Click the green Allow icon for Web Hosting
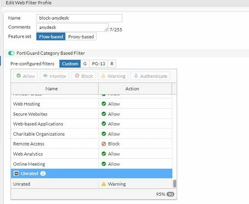Image resolution: width=249 pixels, height=204 pixels. [x=104, y=104]
